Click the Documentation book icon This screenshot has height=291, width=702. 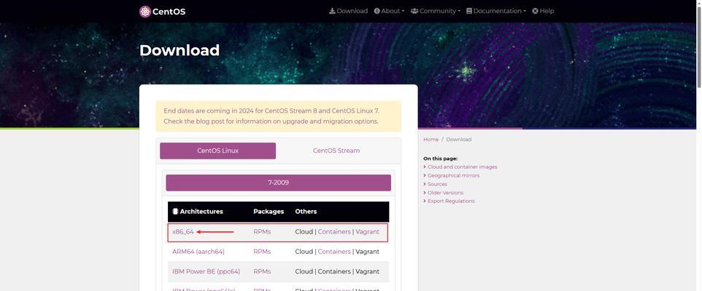tap(469, 11)
